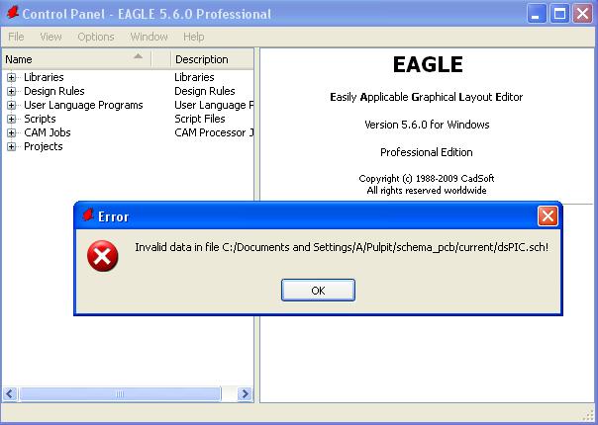Click the 'CAM Processor J' description text
The width and height of the screenshot is (598, 425).
coord(214,132)
